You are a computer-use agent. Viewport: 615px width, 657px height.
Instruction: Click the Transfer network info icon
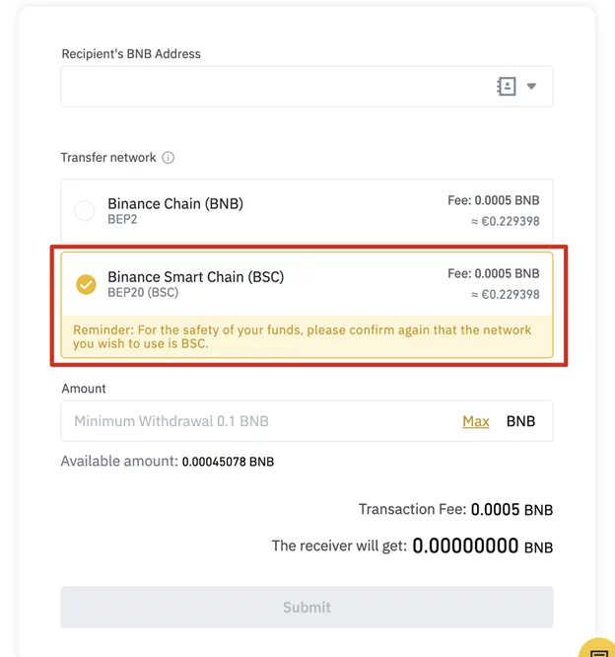[168, 158]
